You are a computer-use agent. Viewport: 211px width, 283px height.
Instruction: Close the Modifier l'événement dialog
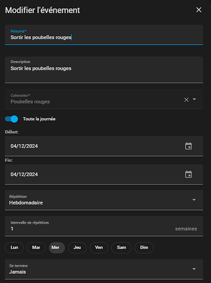199,10
